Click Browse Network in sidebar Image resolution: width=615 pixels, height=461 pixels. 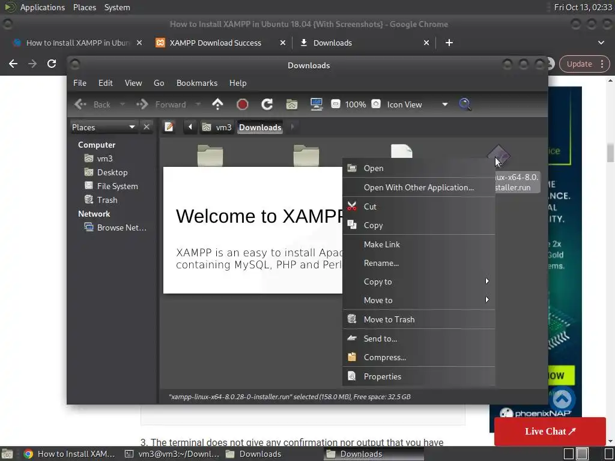(x=116, y=227)
